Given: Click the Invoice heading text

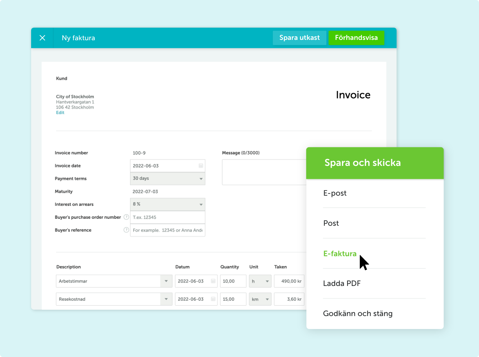Looking at the screenshot, I should pyautogui.click(x=353, y=95).
